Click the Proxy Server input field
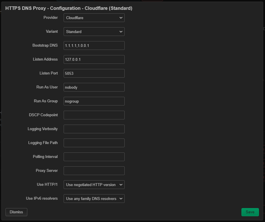Viewport: 265px width, 222px height. point(94,171)
